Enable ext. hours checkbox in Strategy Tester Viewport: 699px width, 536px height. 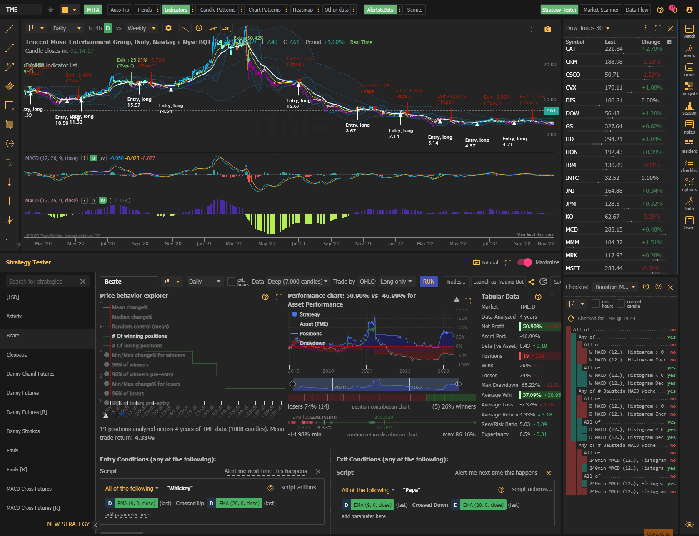pyautogui.click(x=231, y=282)
